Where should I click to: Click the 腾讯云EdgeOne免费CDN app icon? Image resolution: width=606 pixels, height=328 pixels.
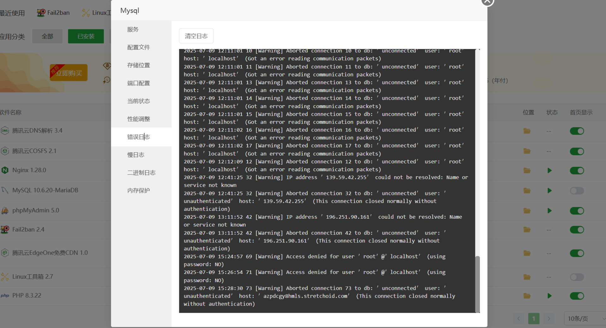tap(5, 253)
